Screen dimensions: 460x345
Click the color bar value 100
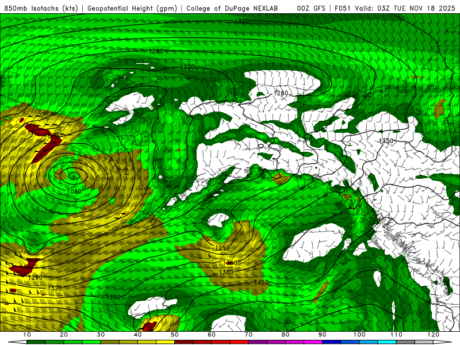pyautogui.click(x=359, y=335)
